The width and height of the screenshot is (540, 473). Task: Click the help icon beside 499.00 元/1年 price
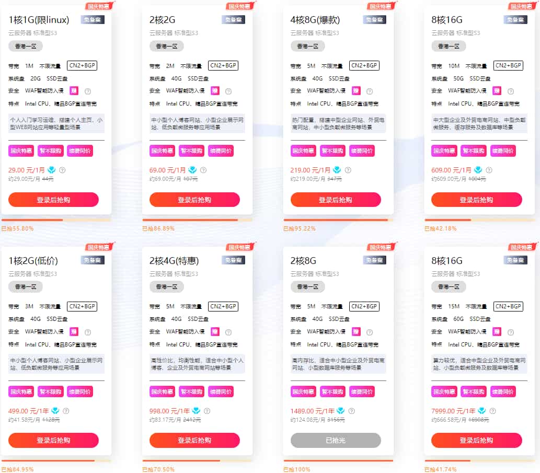(66, 411)
